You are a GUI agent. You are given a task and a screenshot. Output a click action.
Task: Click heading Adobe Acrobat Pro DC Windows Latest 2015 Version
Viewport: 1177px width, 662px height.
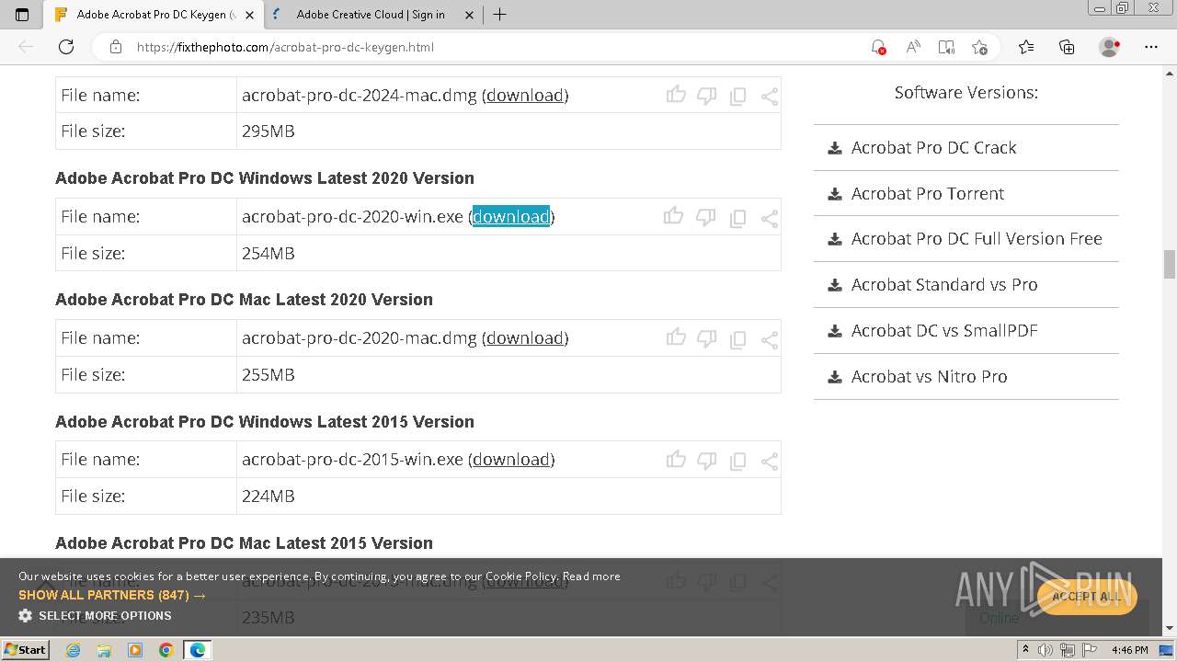click(265, 421)
